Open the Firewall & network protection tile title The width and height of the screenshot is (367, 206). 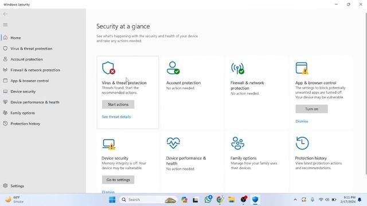247,85
